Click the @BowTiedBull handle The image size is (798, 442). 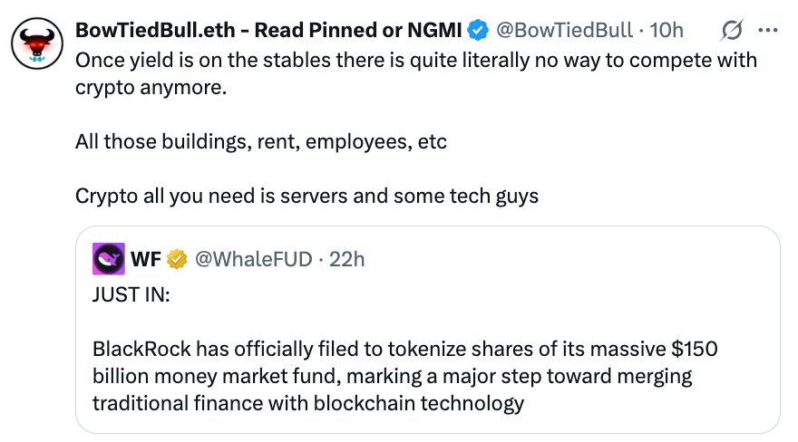[x=564, y=29]
